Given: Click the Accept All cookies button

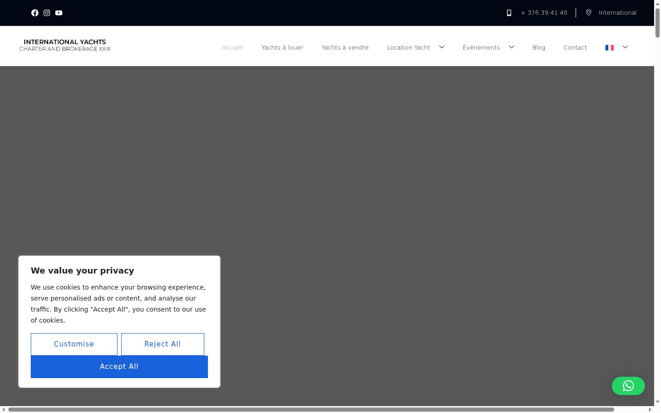Looking at the screenshot, I should coord(119,367).
